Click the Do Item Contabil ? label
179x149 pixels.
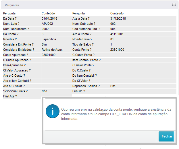(x=84, y=76)
